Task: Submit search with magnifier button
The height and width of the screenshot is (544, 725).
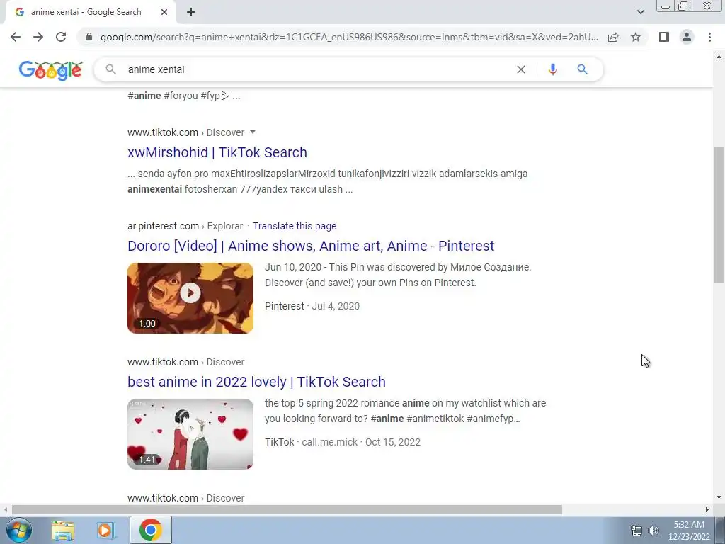Action: pyautogui.click(x=582, y=69)
